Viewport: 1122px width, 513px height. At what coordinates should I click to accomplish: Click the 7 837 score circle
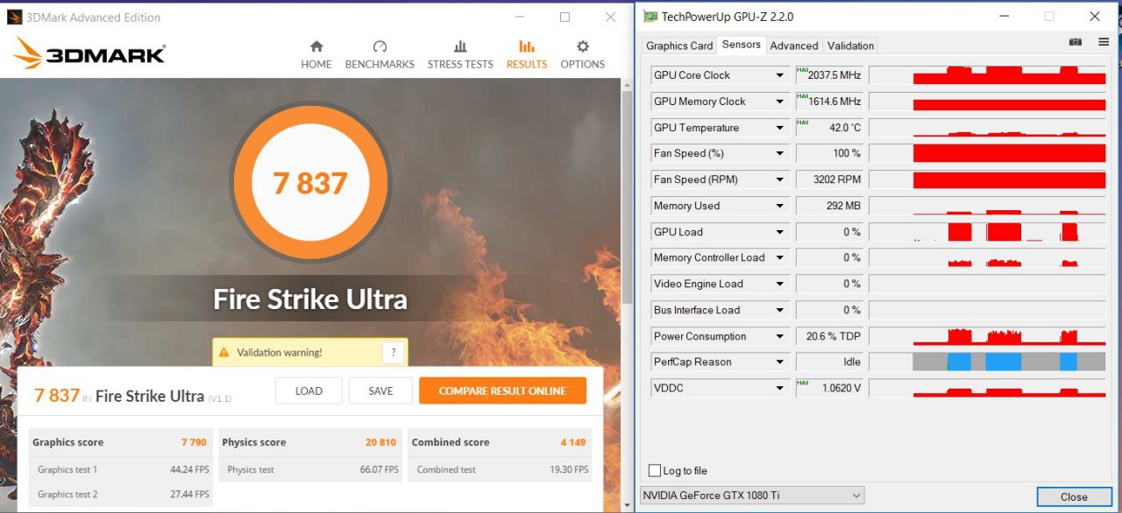point(310,183)
